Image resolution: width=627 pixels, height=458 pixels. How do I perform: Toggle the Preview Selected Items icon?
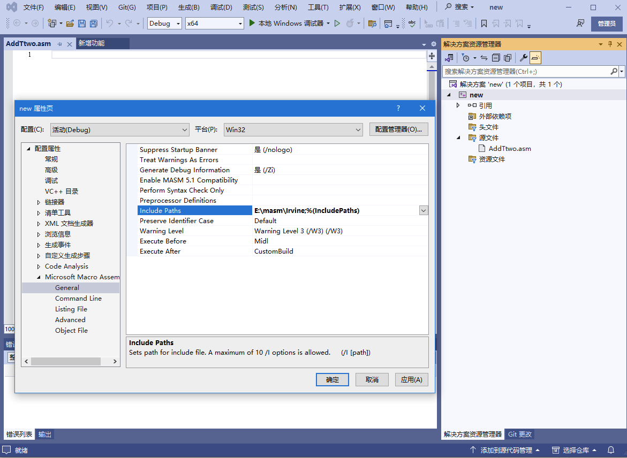pyautogui.click(x=535, y=58)
